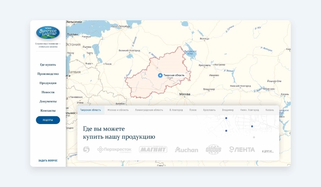Click the Auchan store logo

pos(186,150)
